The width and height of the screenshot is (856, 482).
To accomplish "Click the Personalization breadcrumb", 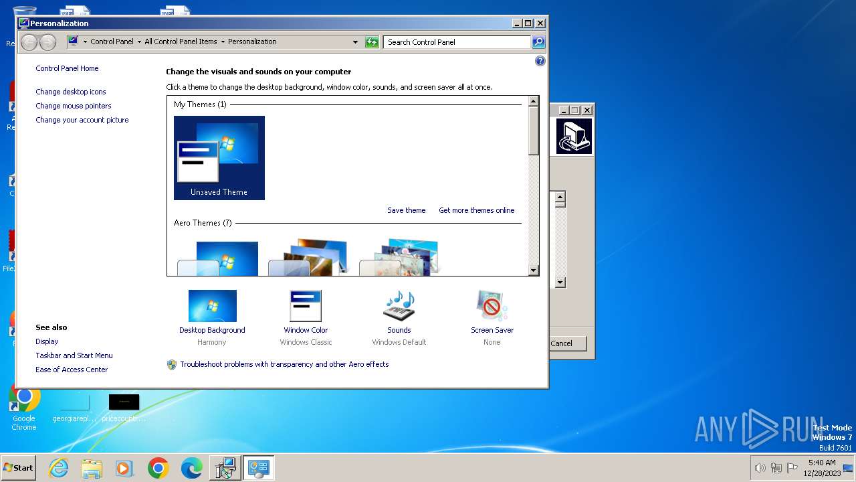I will coord(252,42).
